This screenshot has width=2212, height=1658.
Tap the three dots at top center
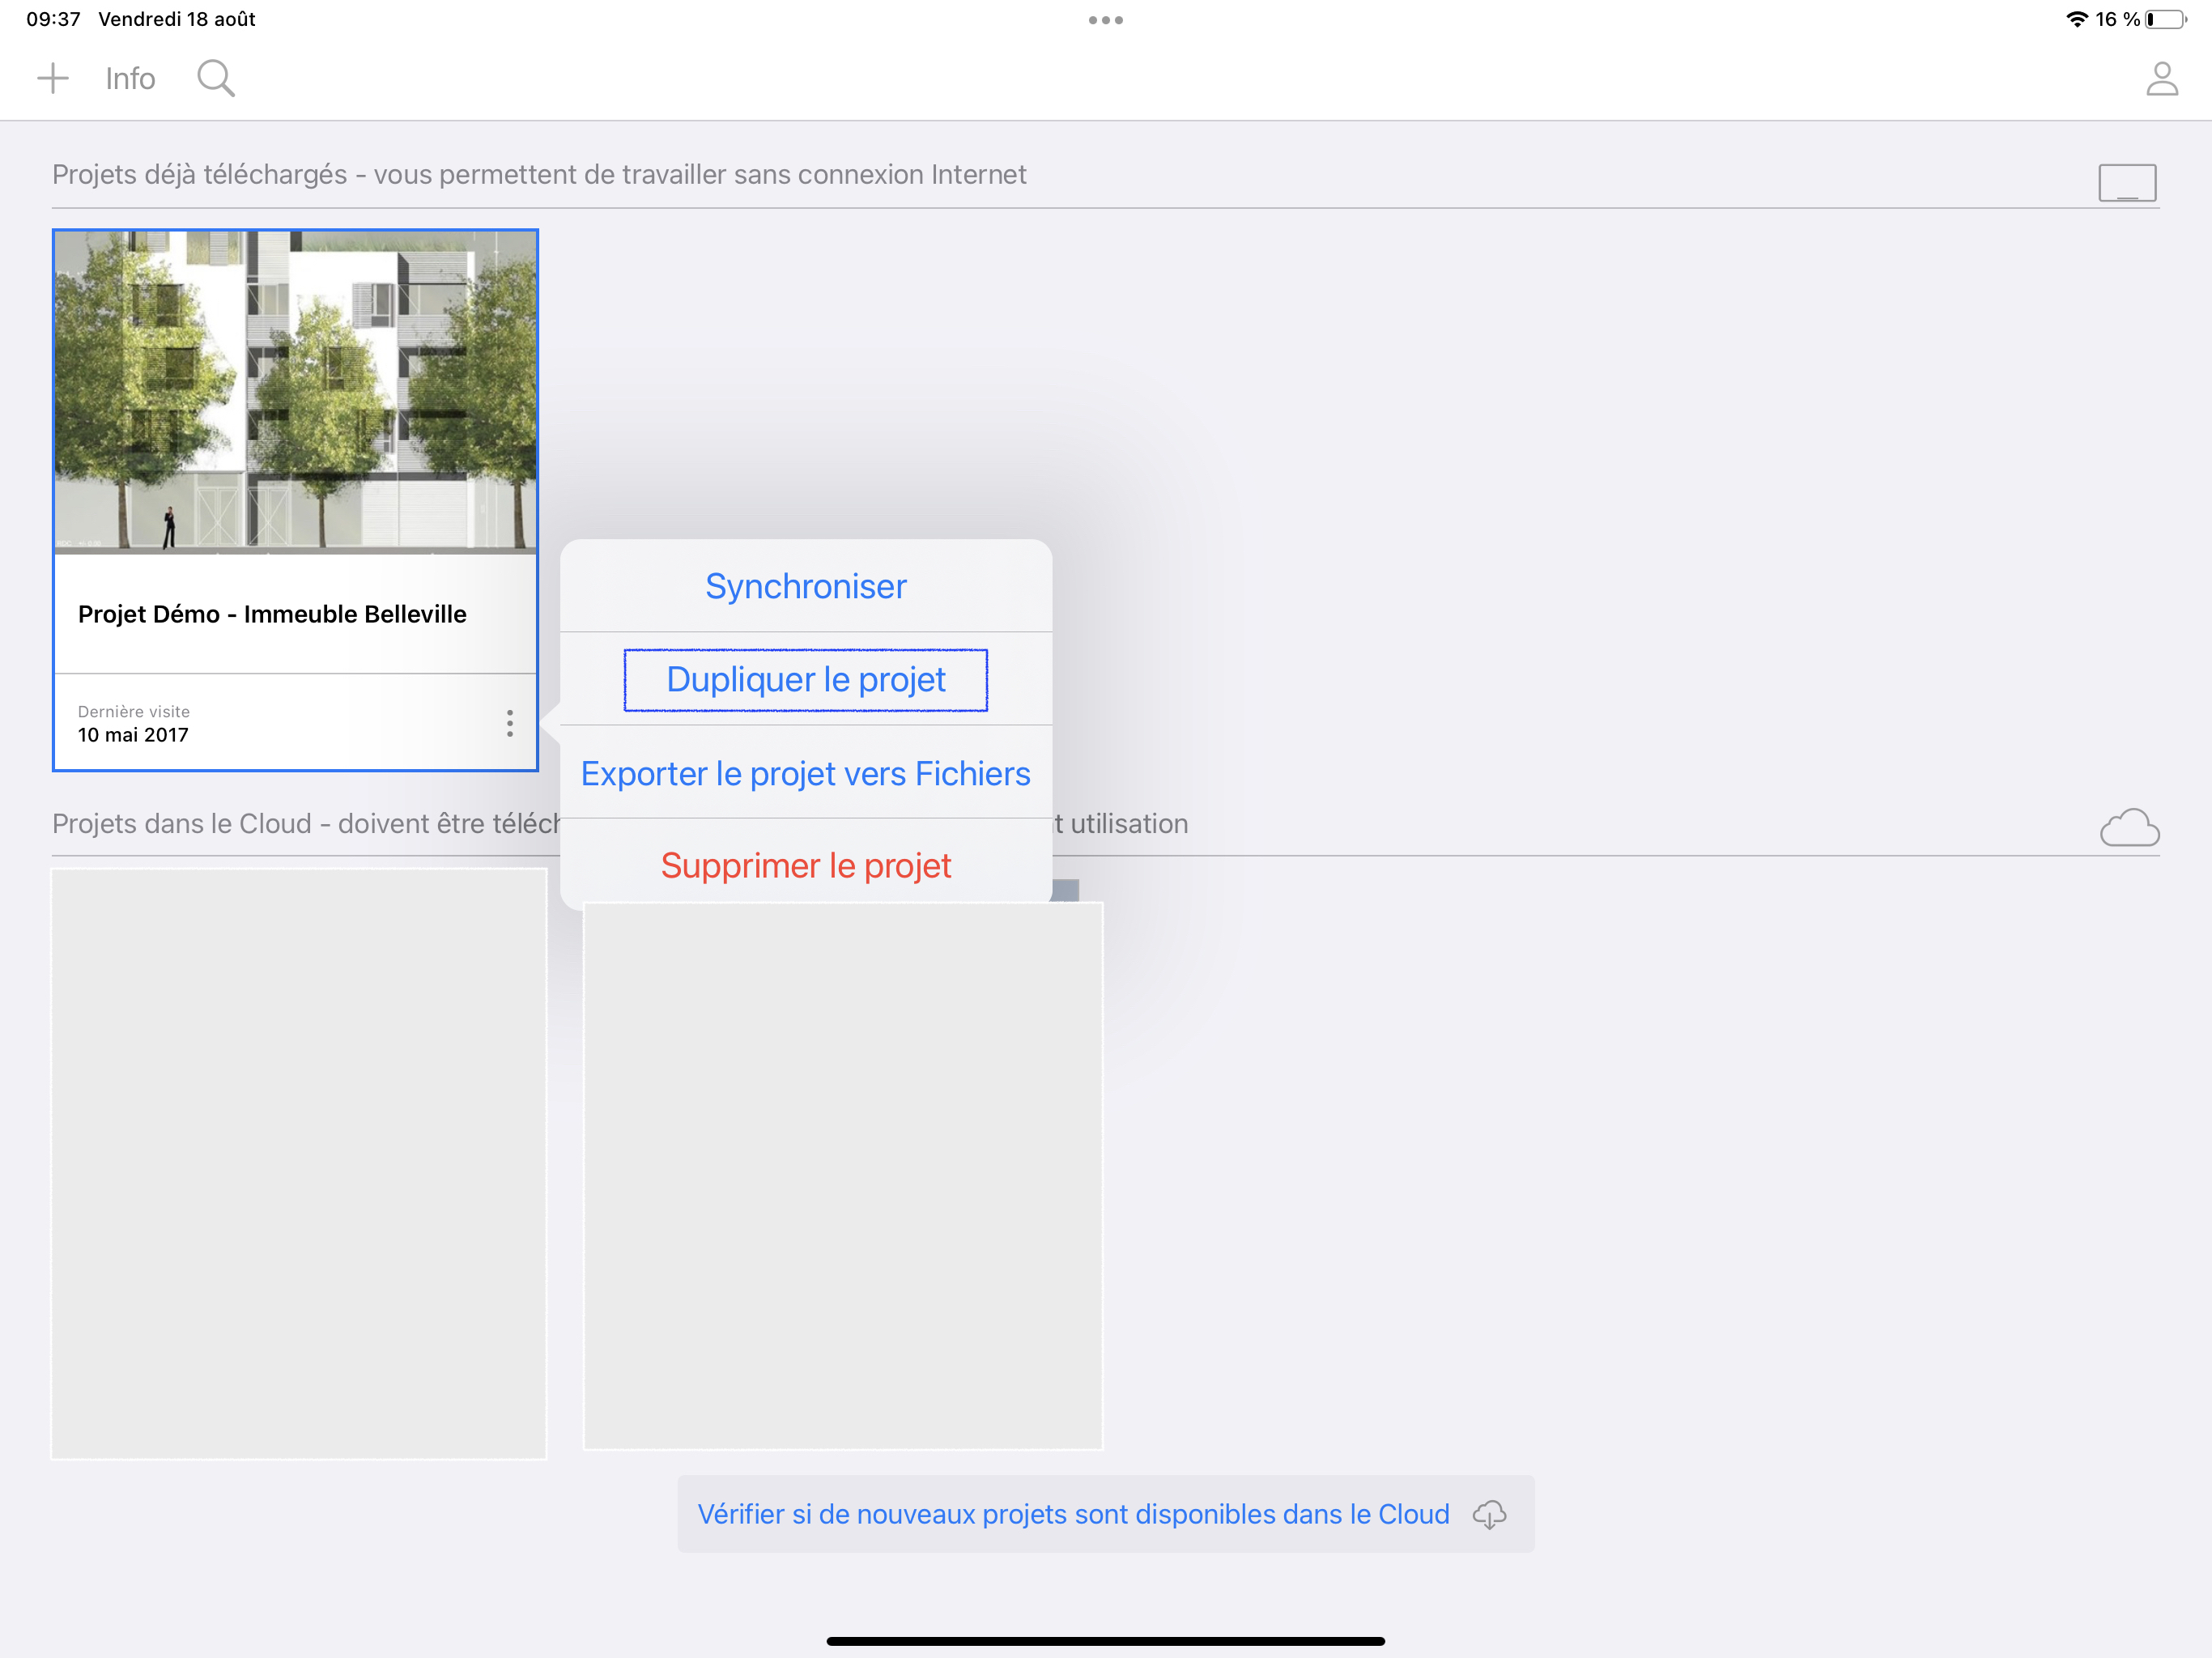(x=1105, y=20)
